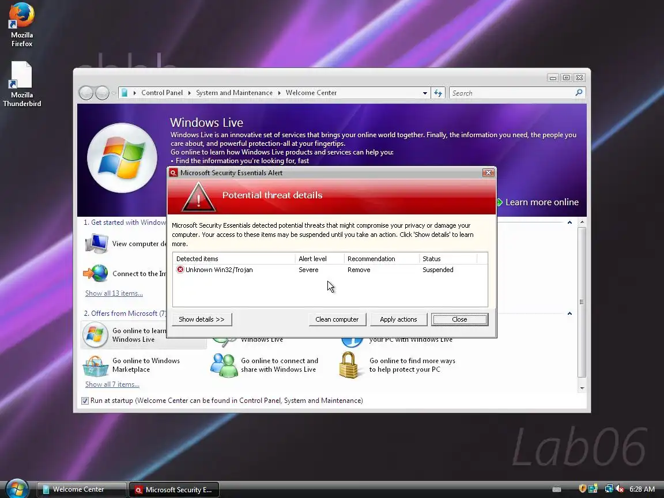The image size is (664, 498).
Task: Click the Learn more online link
Action: [542, 202]
